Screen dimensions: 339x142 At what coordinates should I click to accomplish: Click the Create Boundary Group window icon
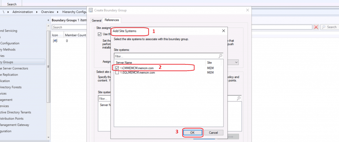tap(91, 10)
